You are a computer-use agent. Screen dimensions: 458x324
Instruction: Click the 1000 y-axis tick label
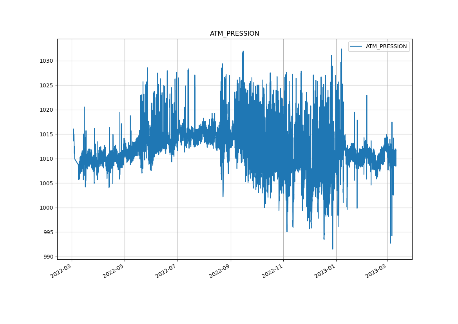click(46, 208)
